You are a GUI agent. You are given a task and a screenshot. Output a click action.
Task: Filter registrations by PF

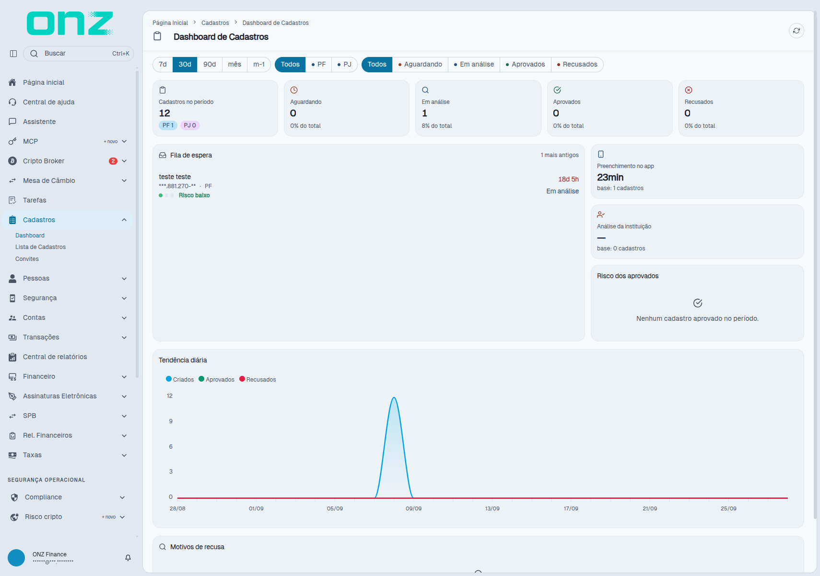(318, 65)
